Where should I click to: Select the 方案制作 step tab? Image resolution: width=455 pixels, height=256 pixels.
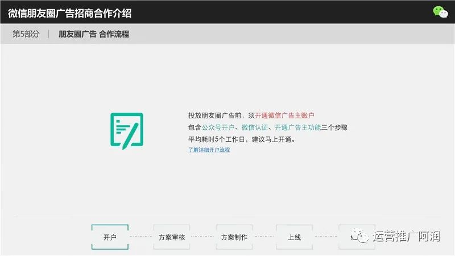pyautogui.click(x=234, y=237)
